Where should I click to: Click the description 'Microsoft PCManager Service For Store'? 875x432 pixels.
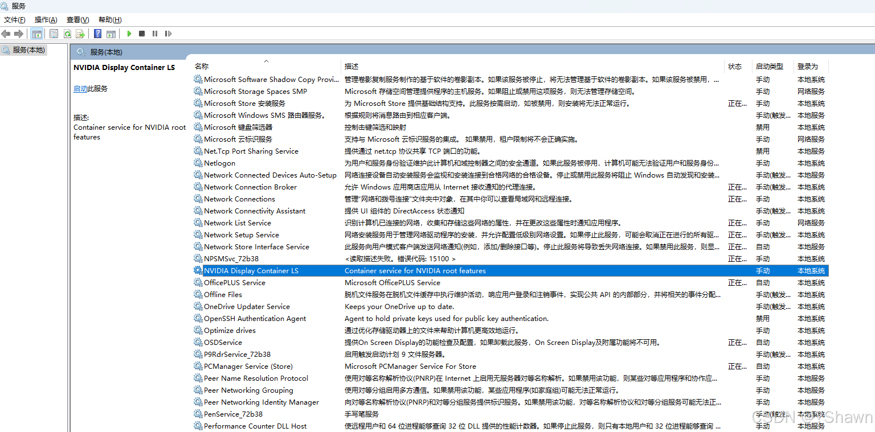pos(410,366)
